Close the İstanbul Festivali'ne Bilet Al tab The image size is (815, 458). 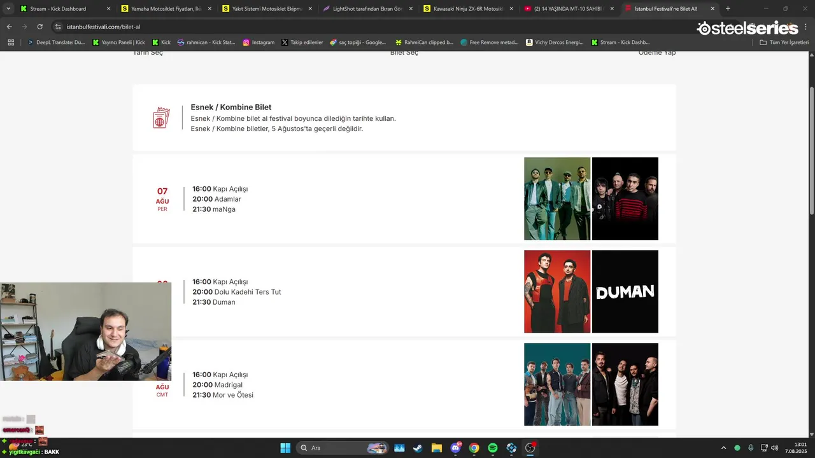(712, 9)
